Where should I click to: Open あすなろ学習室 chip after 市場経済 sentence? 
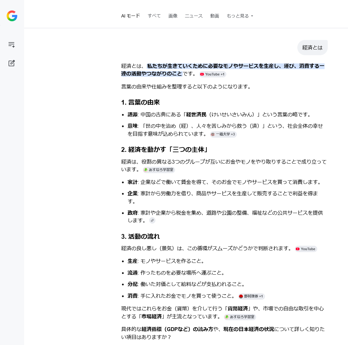[x=240, y=317]
